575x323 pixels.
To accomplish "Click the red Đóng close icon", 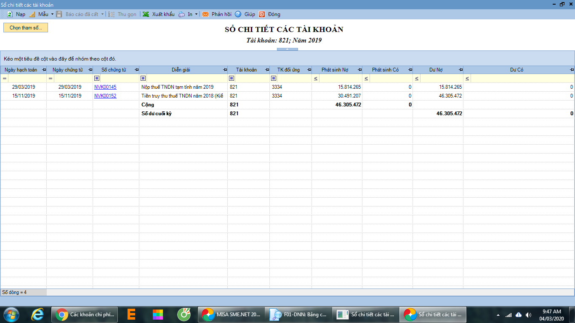I will click(x=262, y=14).
